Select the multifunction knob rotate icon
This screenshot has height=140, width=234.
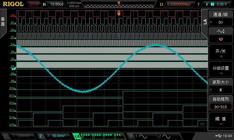coord(221,39)
